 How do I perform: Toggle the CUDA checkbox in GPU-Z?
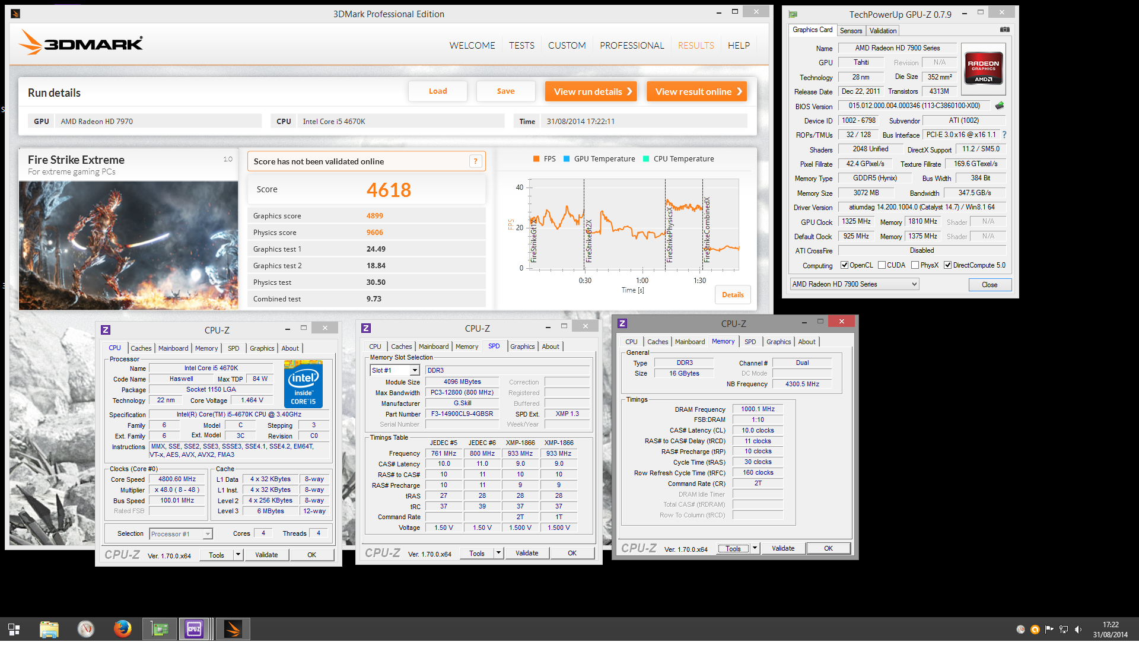882,265
